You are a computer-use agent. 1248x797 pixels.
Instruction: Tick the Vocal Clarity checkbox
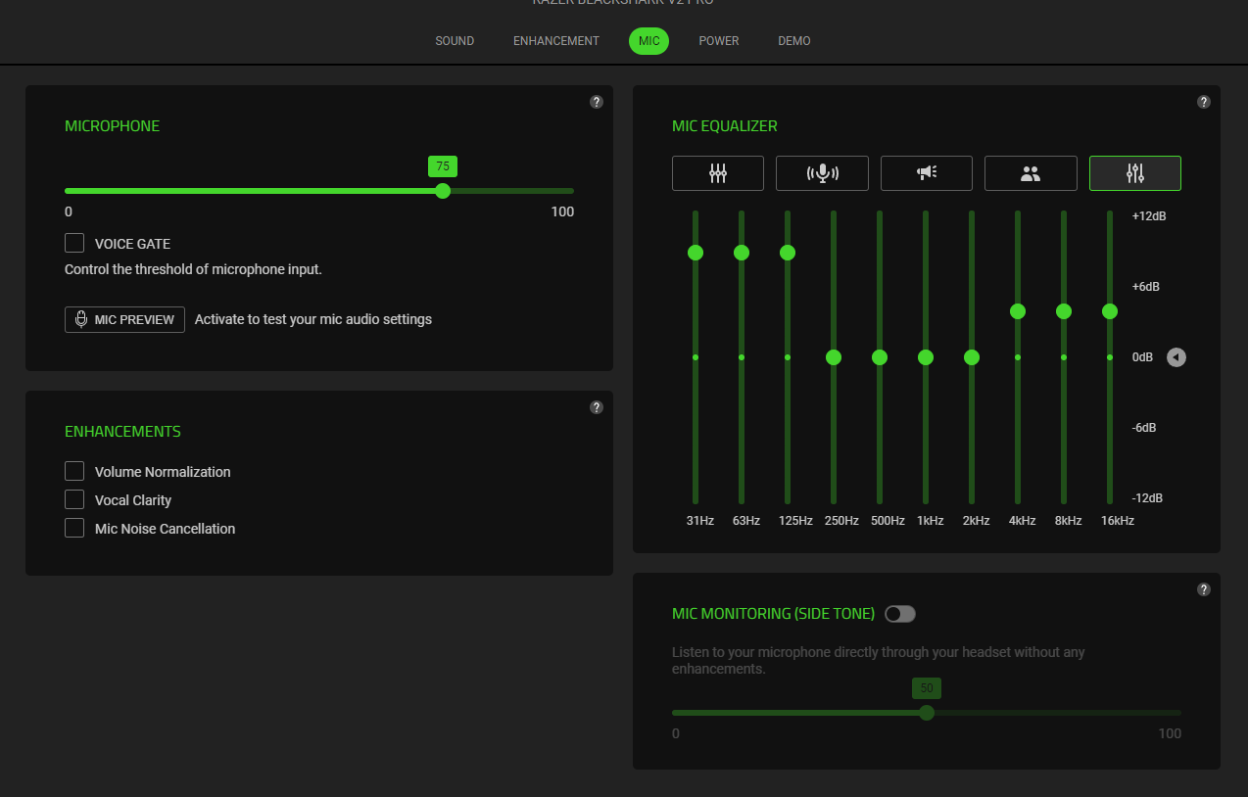click(74, 499)
